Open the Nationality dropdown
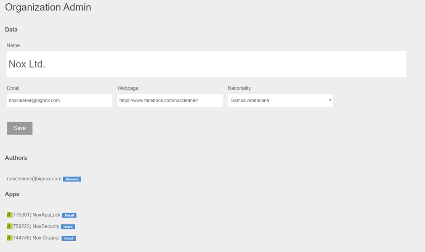This screenshot has height=252, width=425. click(280, 100)
